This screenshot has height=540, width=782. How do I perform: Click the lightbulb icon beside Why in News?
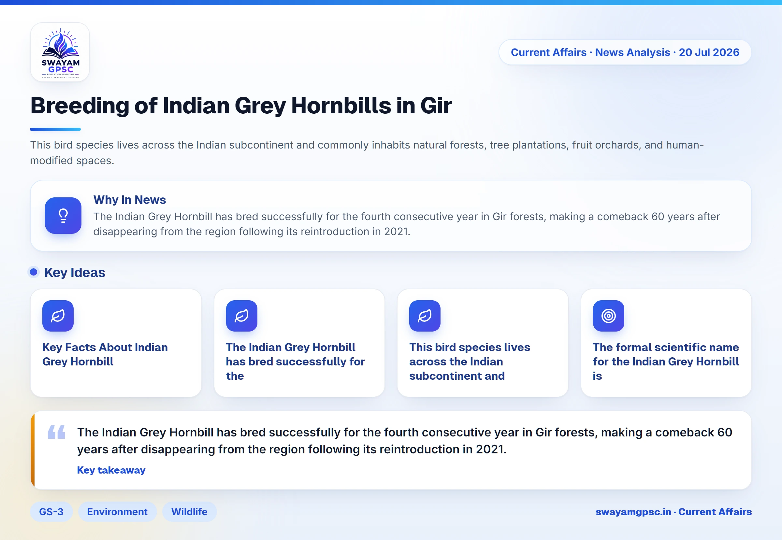(x=63, y=216)
